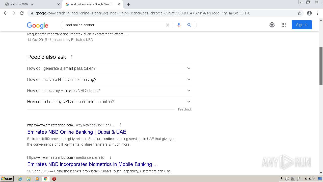This screenshot has width=323, height=182.
Task: Close the nod online scaner tab
Action: pyautogui.click(x=119, y=4)
